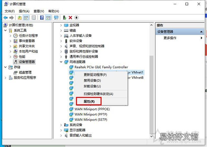Expand the 服务和应用程序 node arrow
Viewport: 207px width, 147px height.
pyautogui.click(x=5, y=78)
